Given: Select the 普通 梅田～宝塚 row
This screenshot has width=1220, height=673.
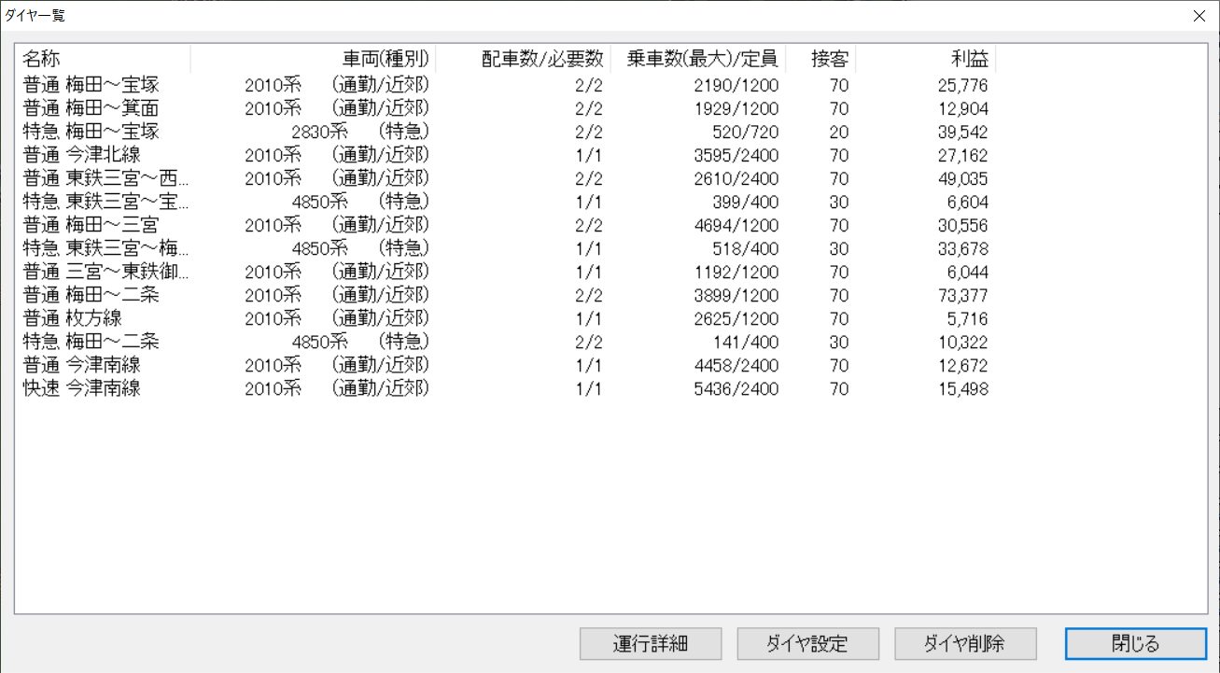Looking at the screenshot, I should [x=91, y=85].
